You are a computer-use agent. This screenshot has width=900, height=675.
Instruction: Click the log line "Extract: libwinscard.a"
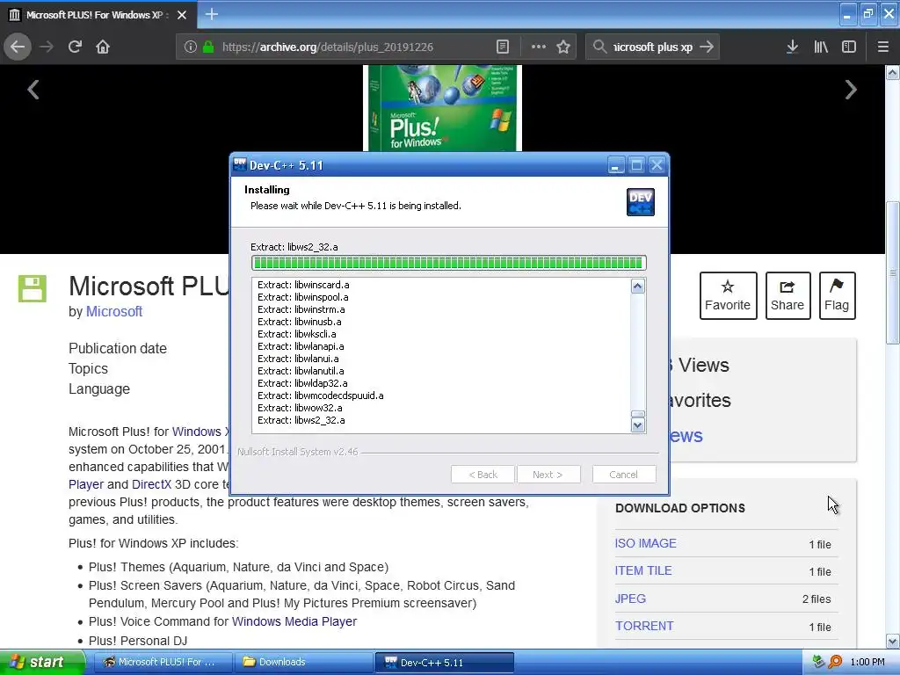click(x=303, y=285)
